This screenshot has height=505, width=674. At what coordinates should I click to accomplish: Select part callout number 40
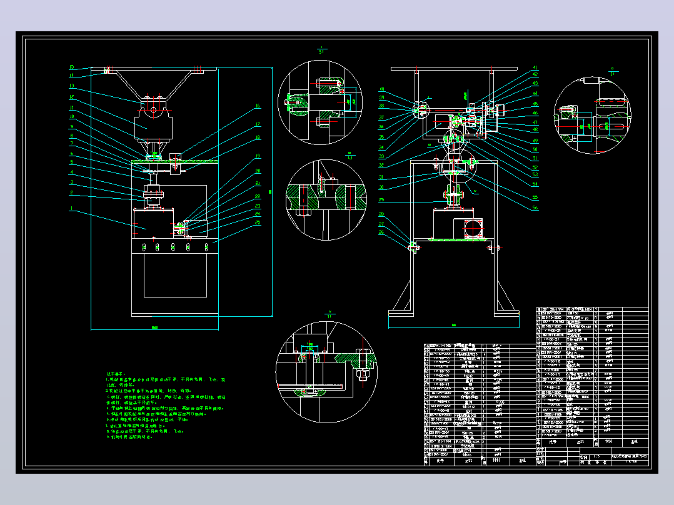pos(381,89)
